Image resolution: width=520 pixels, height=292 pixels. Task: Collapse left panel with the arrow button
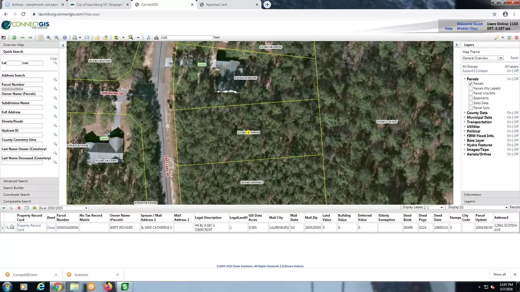point(63,45)
